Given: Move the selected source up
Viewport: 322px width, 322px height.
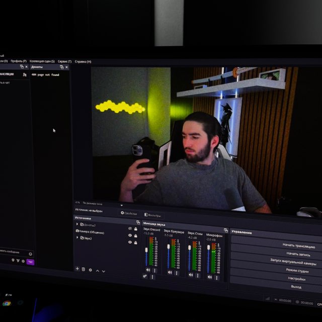Looking at the screenshot, I should pos(98,271).
